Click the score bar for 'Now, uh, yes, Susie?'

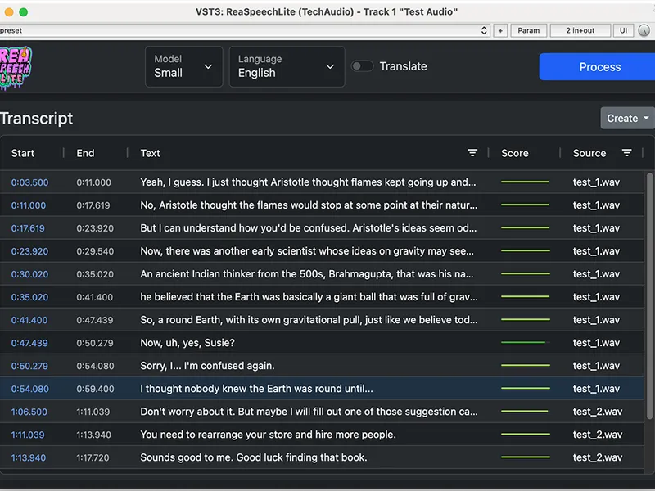click(525, 342)
